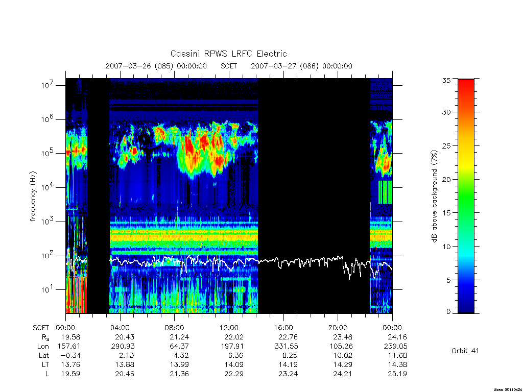Click the green striped block near 23:30
Viewport: 523px width, 392px height.
(385, 192)
